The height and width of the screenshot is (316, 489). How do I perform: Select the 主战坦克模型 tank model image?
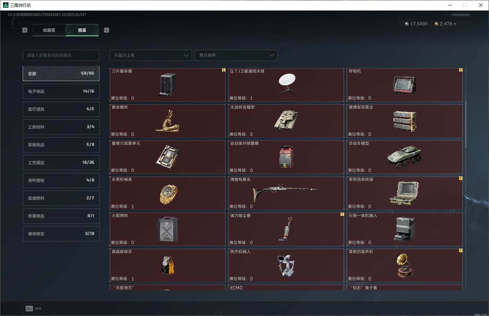[x=286, y=120]
